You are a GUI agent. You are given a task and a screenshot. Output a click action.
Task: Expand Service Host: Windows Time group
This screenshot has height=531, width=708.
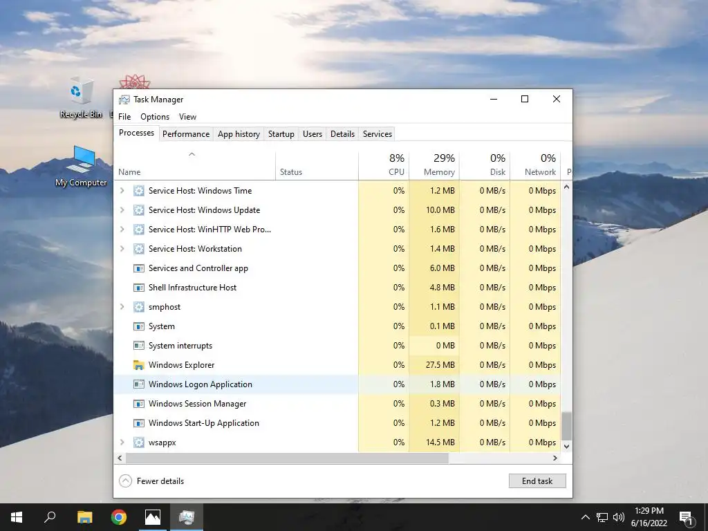click(x=122, y=191)
